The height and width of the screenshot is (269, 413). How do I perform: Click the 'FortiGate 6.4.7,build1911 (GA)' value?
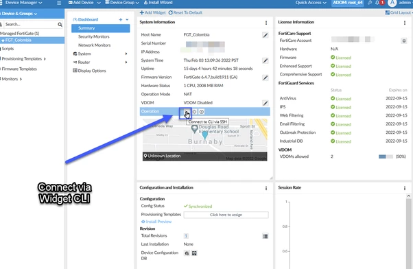point(211,77)
